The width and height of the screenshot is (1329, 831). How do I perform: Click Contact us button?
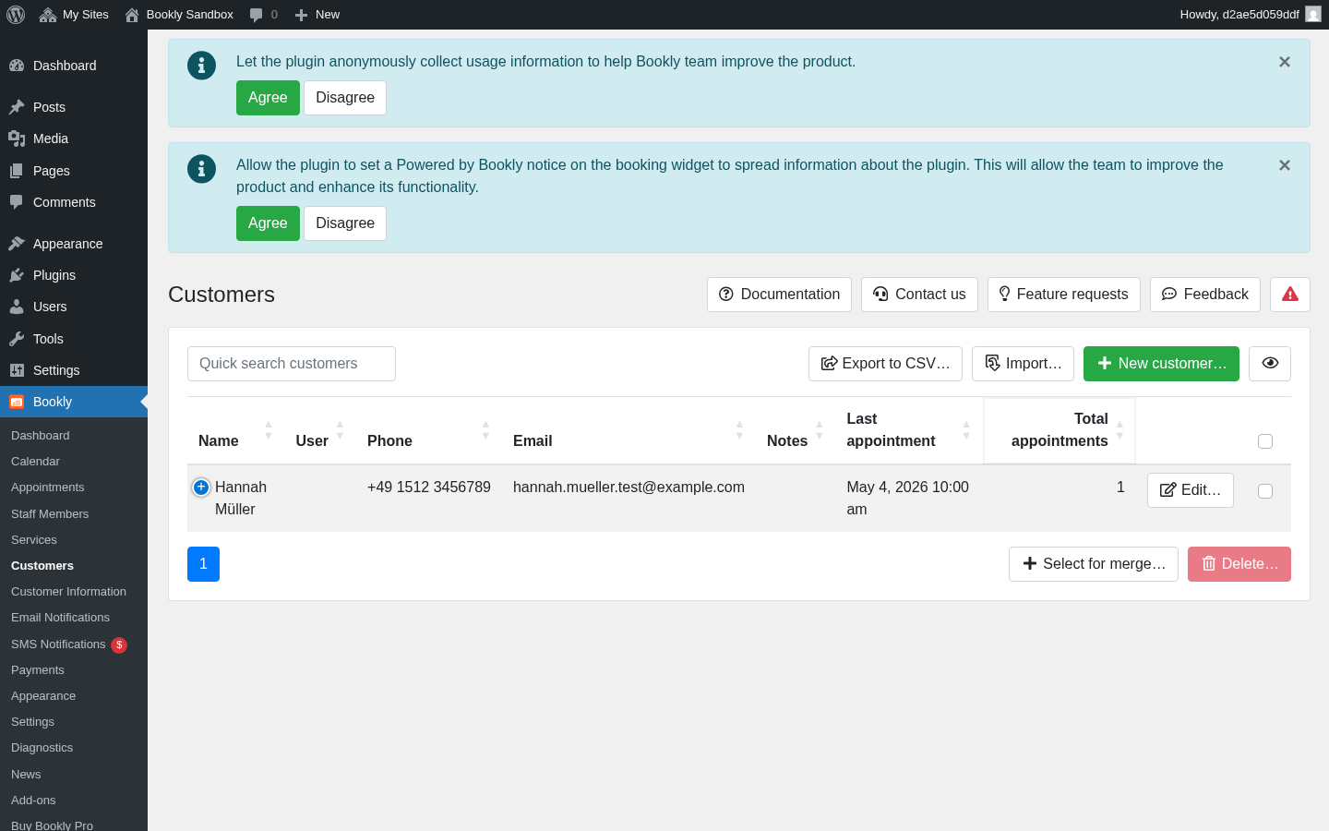point(919,295)
